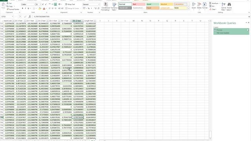Screen dimensions: 251x141
Task: Open the Ori X feet filter dropdown
Action: tap(25, 21)
